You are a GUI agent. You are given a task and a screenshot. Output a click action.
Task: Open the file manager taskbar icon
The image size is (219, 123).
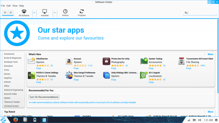coord(25,120)
